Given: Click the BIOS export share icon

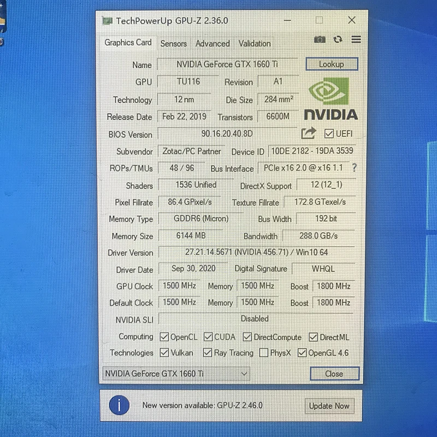Looking at the screenshot, I should 308,133.
